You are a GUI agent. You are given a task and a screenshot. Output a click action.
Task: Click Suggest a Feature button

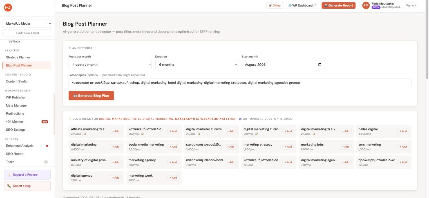click(27, 175)
